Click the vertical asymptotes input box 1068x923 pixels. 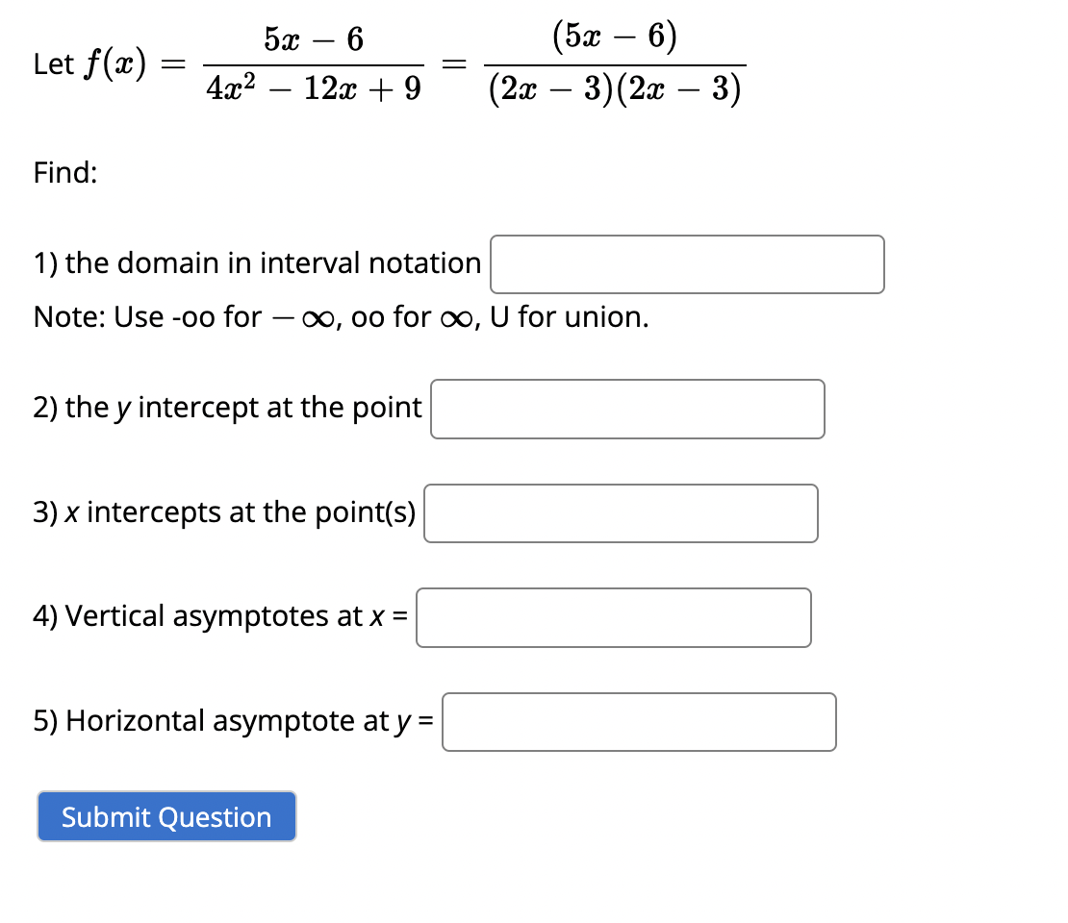point(613,617)
